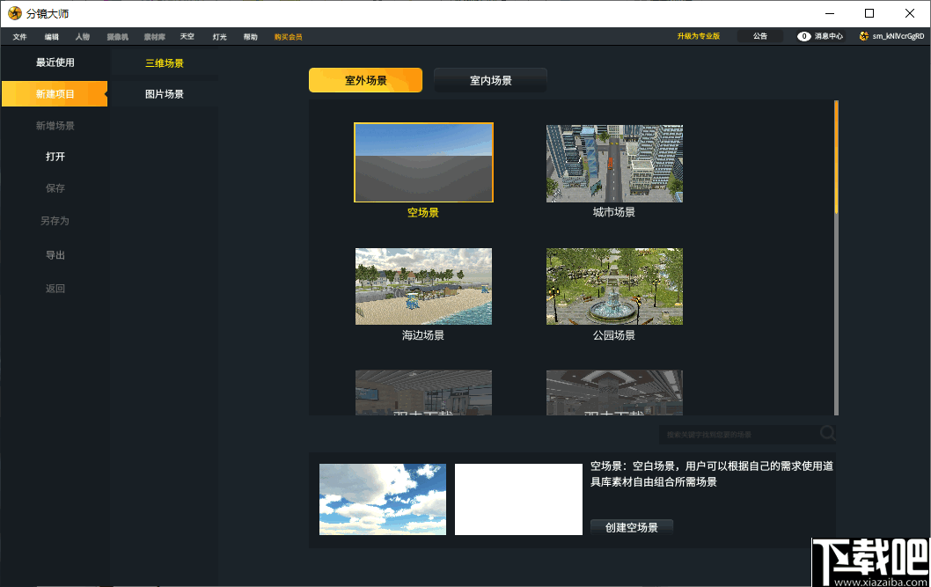Image resolution: width=931 pixels, height=587 pixels.
Task: Open the 灯光 menu
Action: (220, 37)
